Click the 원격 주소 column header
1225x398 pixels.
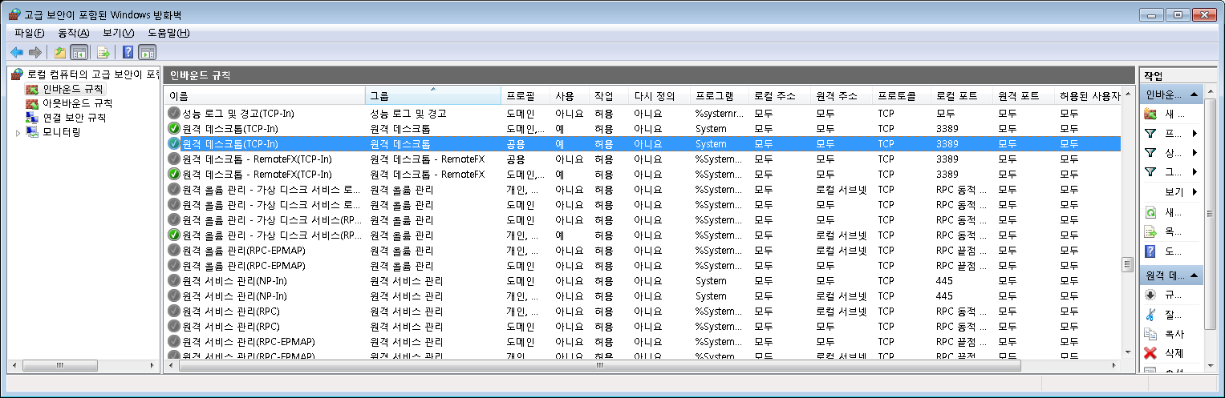pos(842,96)
